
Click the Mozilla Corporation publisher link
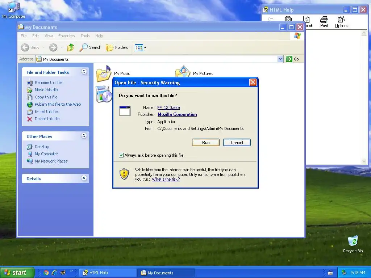pos(177,114)
